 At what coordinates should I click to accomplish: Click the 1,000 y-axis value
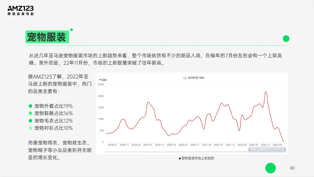pos(101,119)
